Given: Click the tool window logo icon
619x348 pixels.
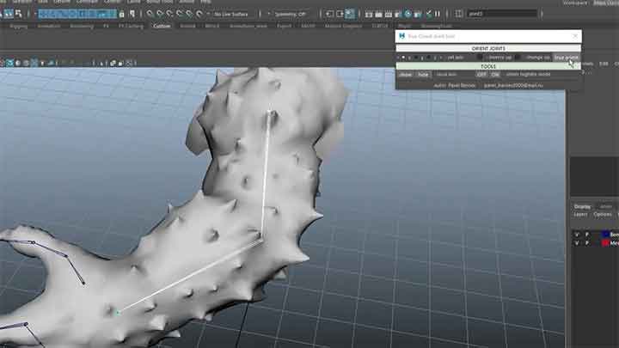Looking at the screenshot, I should tap(401, 36).
